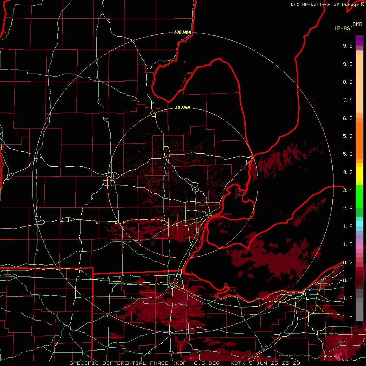
Task: Click the 5.0 legend scale value
Action: click(x=348, y=154)
